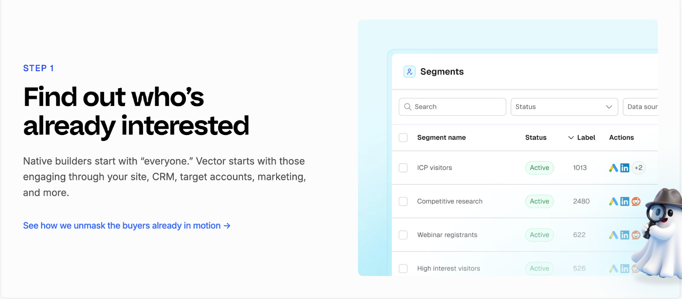Open the Google Ads icon for ICP visitors
The width and height of the screenshot is (682, 299).
tap(613, 167)
